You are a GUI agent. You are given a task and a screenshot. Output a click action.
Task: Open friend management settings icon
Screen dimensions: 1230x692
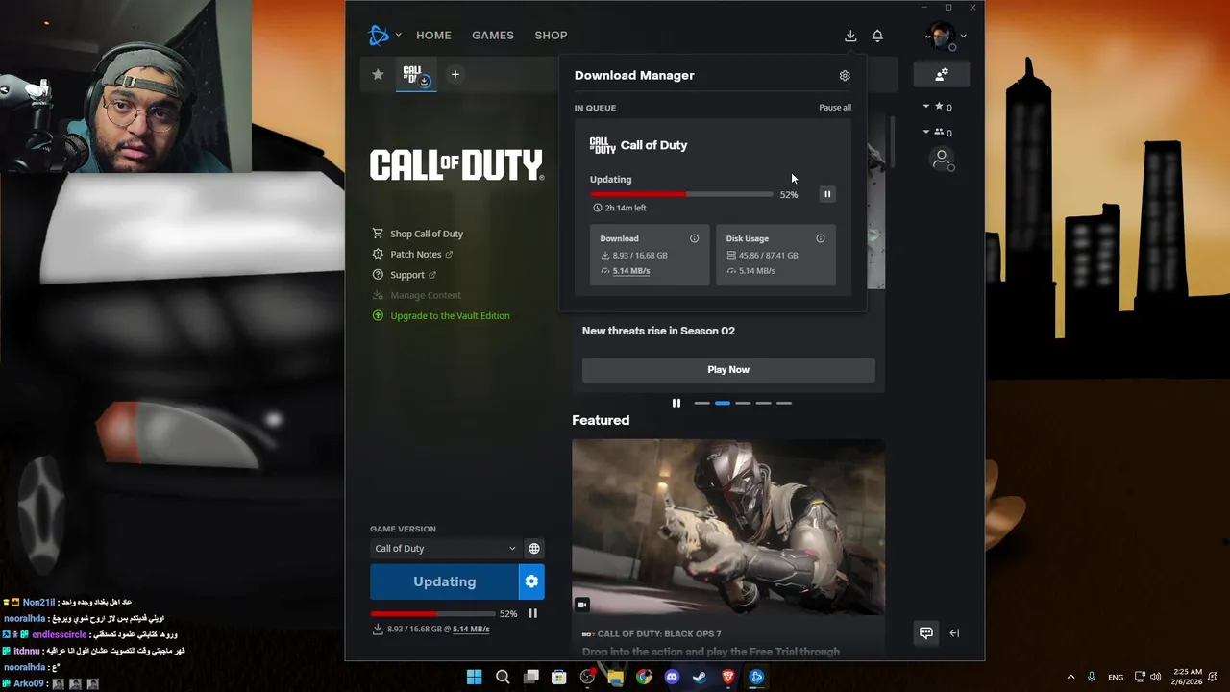(x=942, y=74)
